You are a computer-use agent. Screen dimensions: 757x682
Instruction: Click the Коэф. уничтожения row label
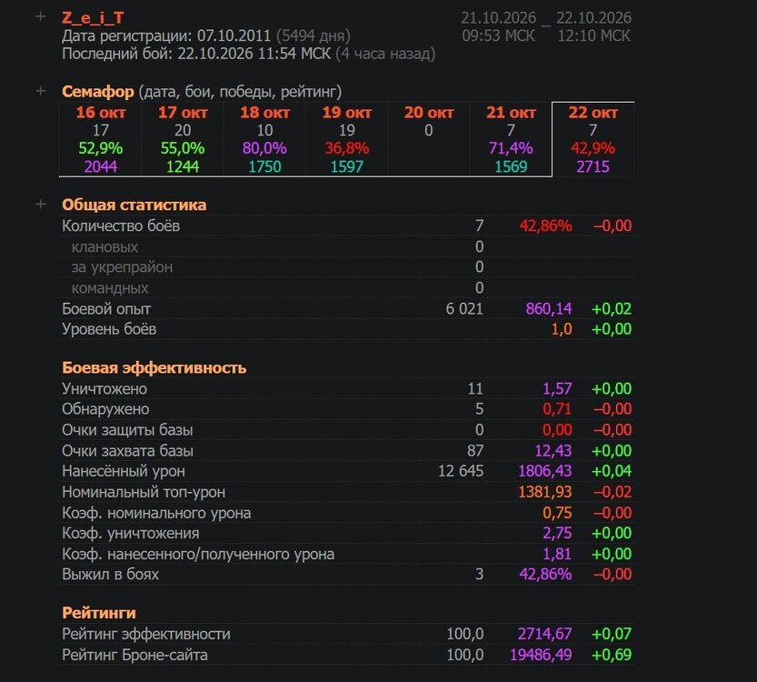130,533
